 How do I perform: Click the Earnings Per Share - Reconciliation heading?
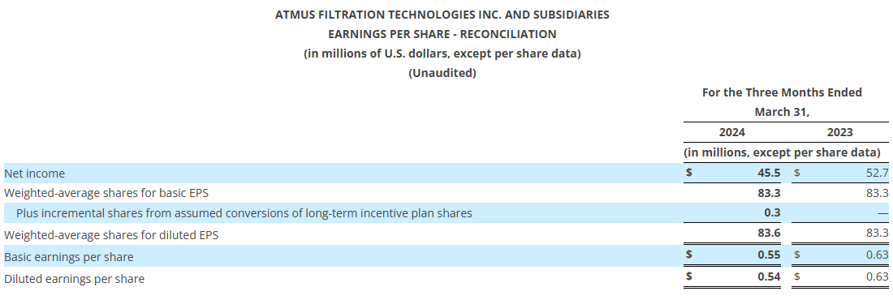pyautogui.click(x=442, y=34)
